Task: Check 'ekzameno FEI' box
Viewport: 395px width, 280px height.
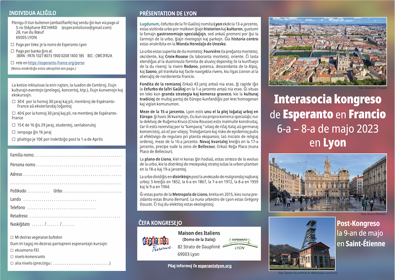Action: (12, 250)
